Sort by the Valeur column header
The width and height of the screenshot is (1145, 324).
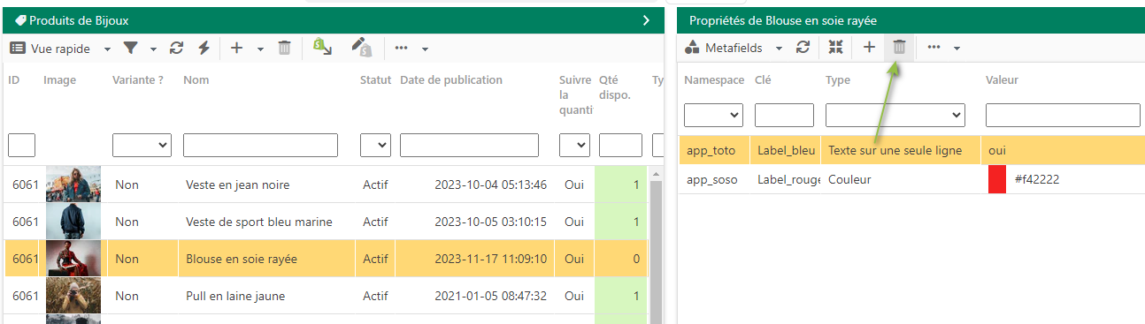click(1002, 80)
